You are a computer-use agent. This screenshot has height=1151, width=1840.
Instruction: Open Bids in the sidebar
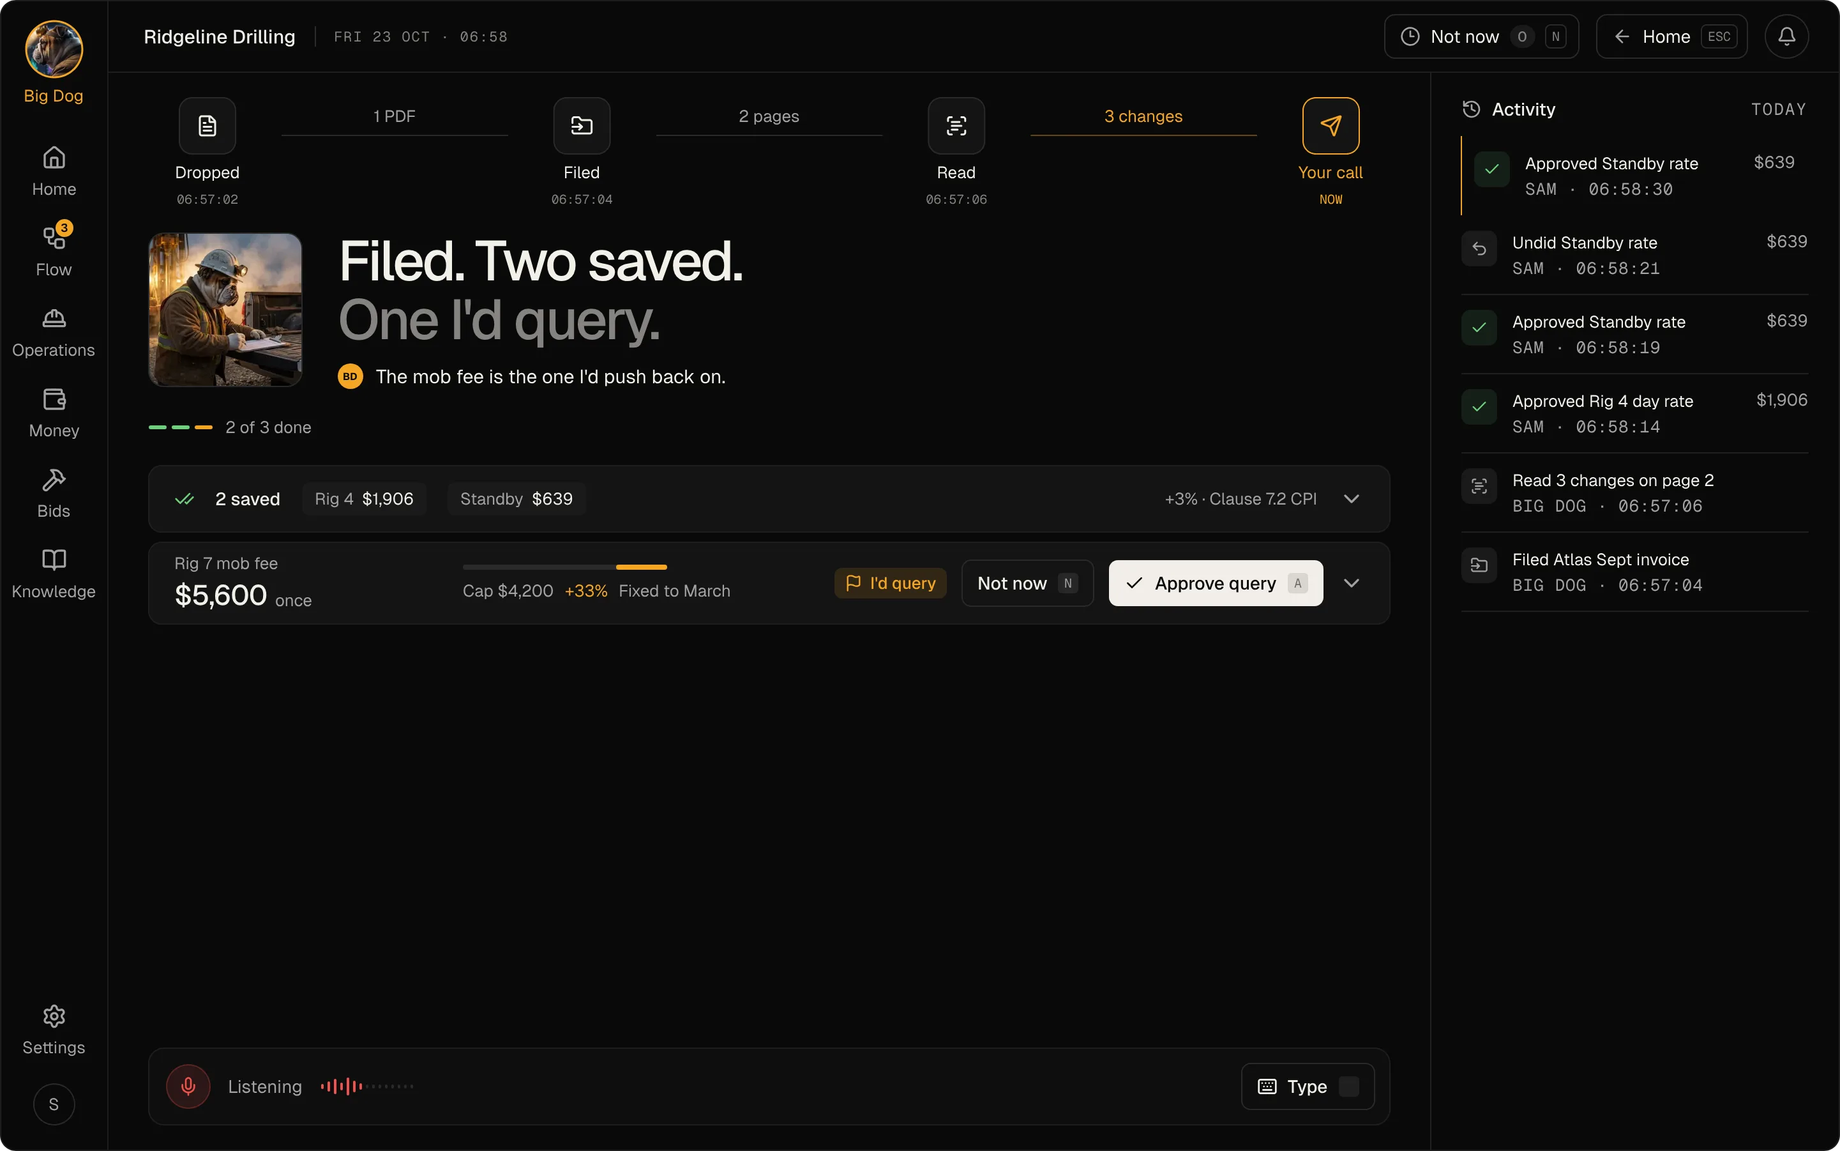click(53, 494)
